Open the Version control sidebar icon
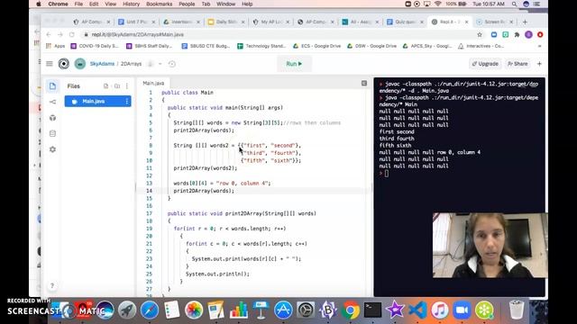577x324 pixels. tap(52, 102)
